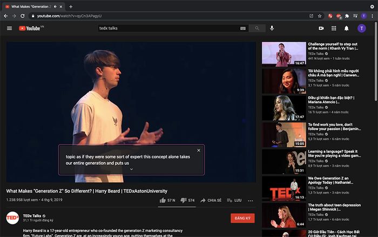Expand the caption overlay chevron
This screenshot has height=237, width=378.
point(131,169)
